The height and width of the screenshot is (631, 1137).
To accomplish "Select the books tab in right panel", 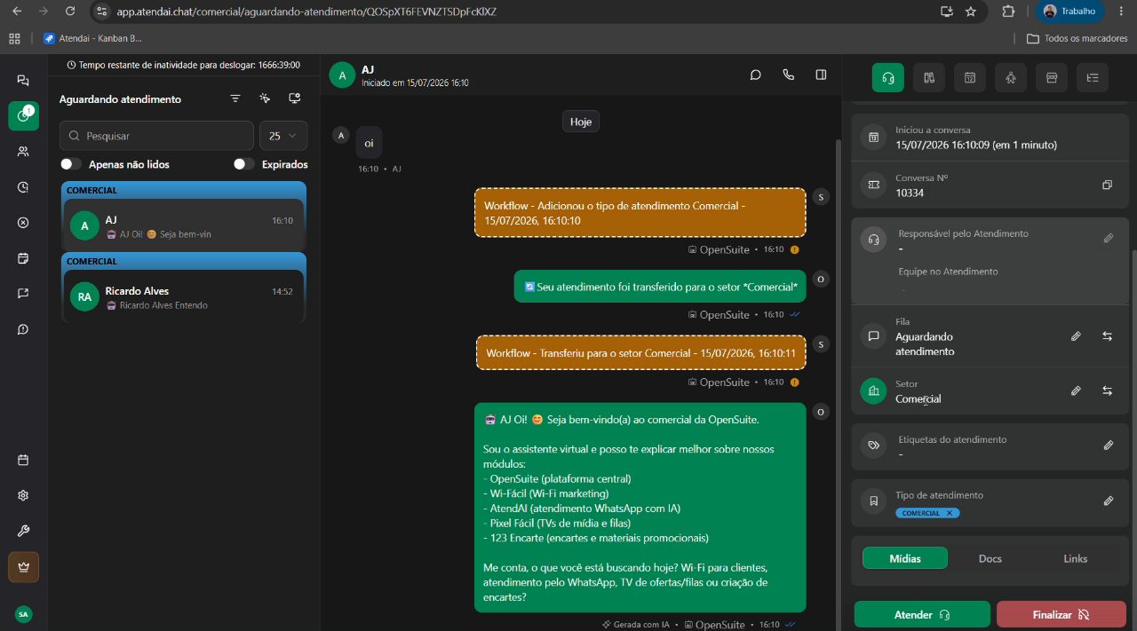I will 929,77.
